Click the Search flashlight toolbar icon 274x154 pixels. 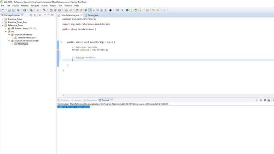(71, 10)
